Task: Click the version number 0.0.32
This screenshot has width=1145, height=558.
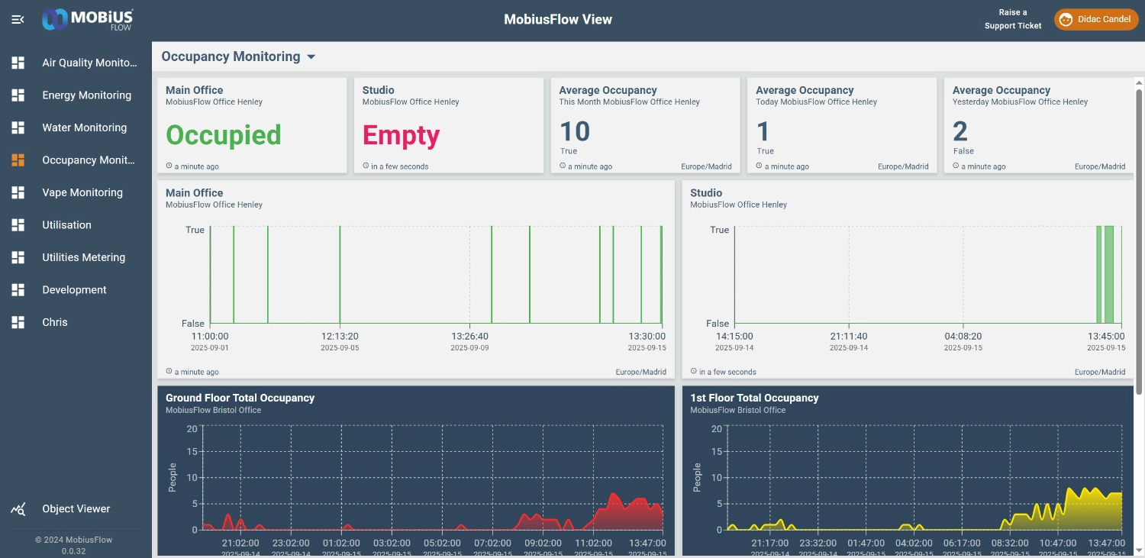Action: [73, 551]
